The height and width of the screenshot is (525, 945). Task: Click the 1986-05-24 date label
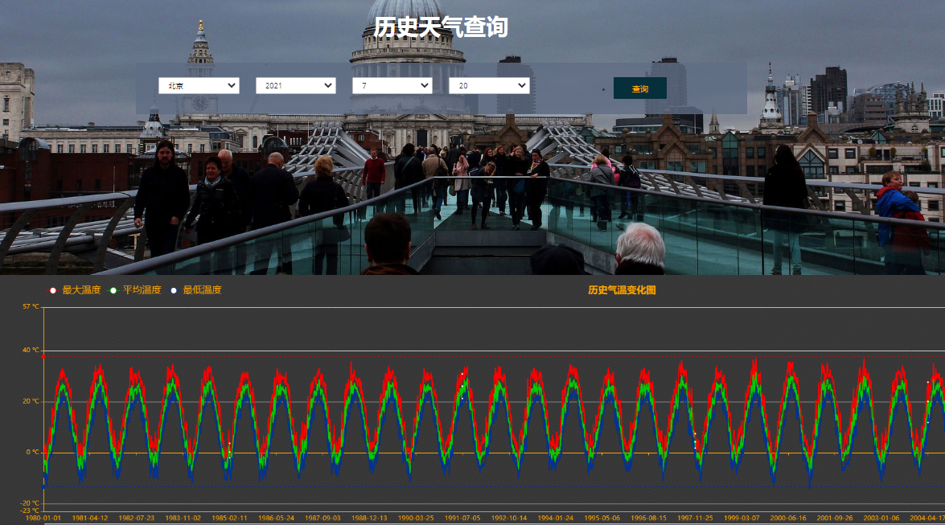click(x=276, y=518)
